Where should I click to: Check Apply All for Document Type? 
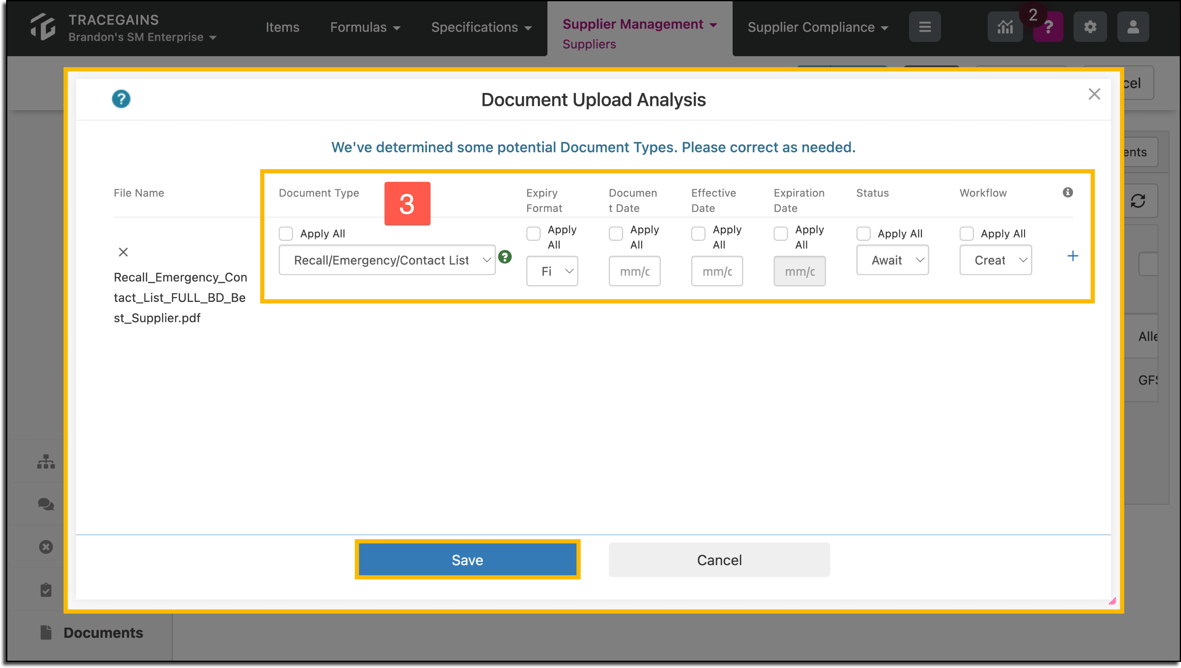tap(286, 234)
